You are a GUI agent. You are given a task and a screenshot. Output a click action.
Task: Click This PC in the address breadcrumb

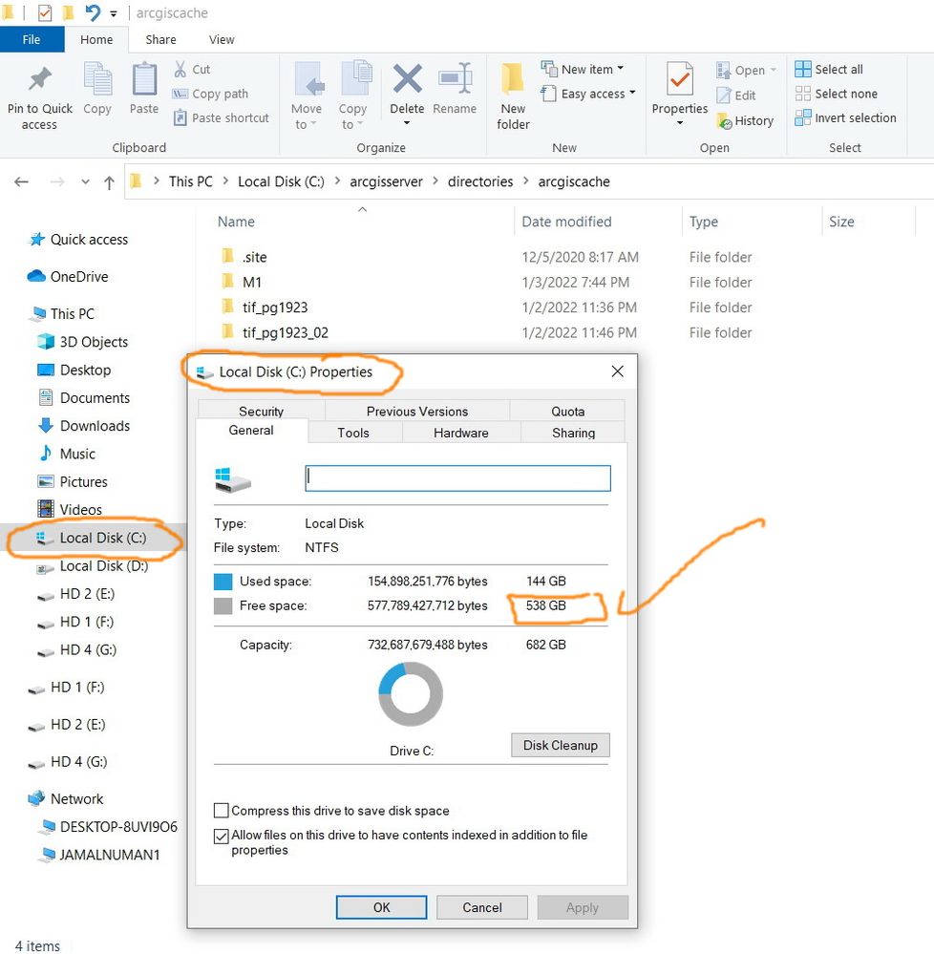point(190,181)
